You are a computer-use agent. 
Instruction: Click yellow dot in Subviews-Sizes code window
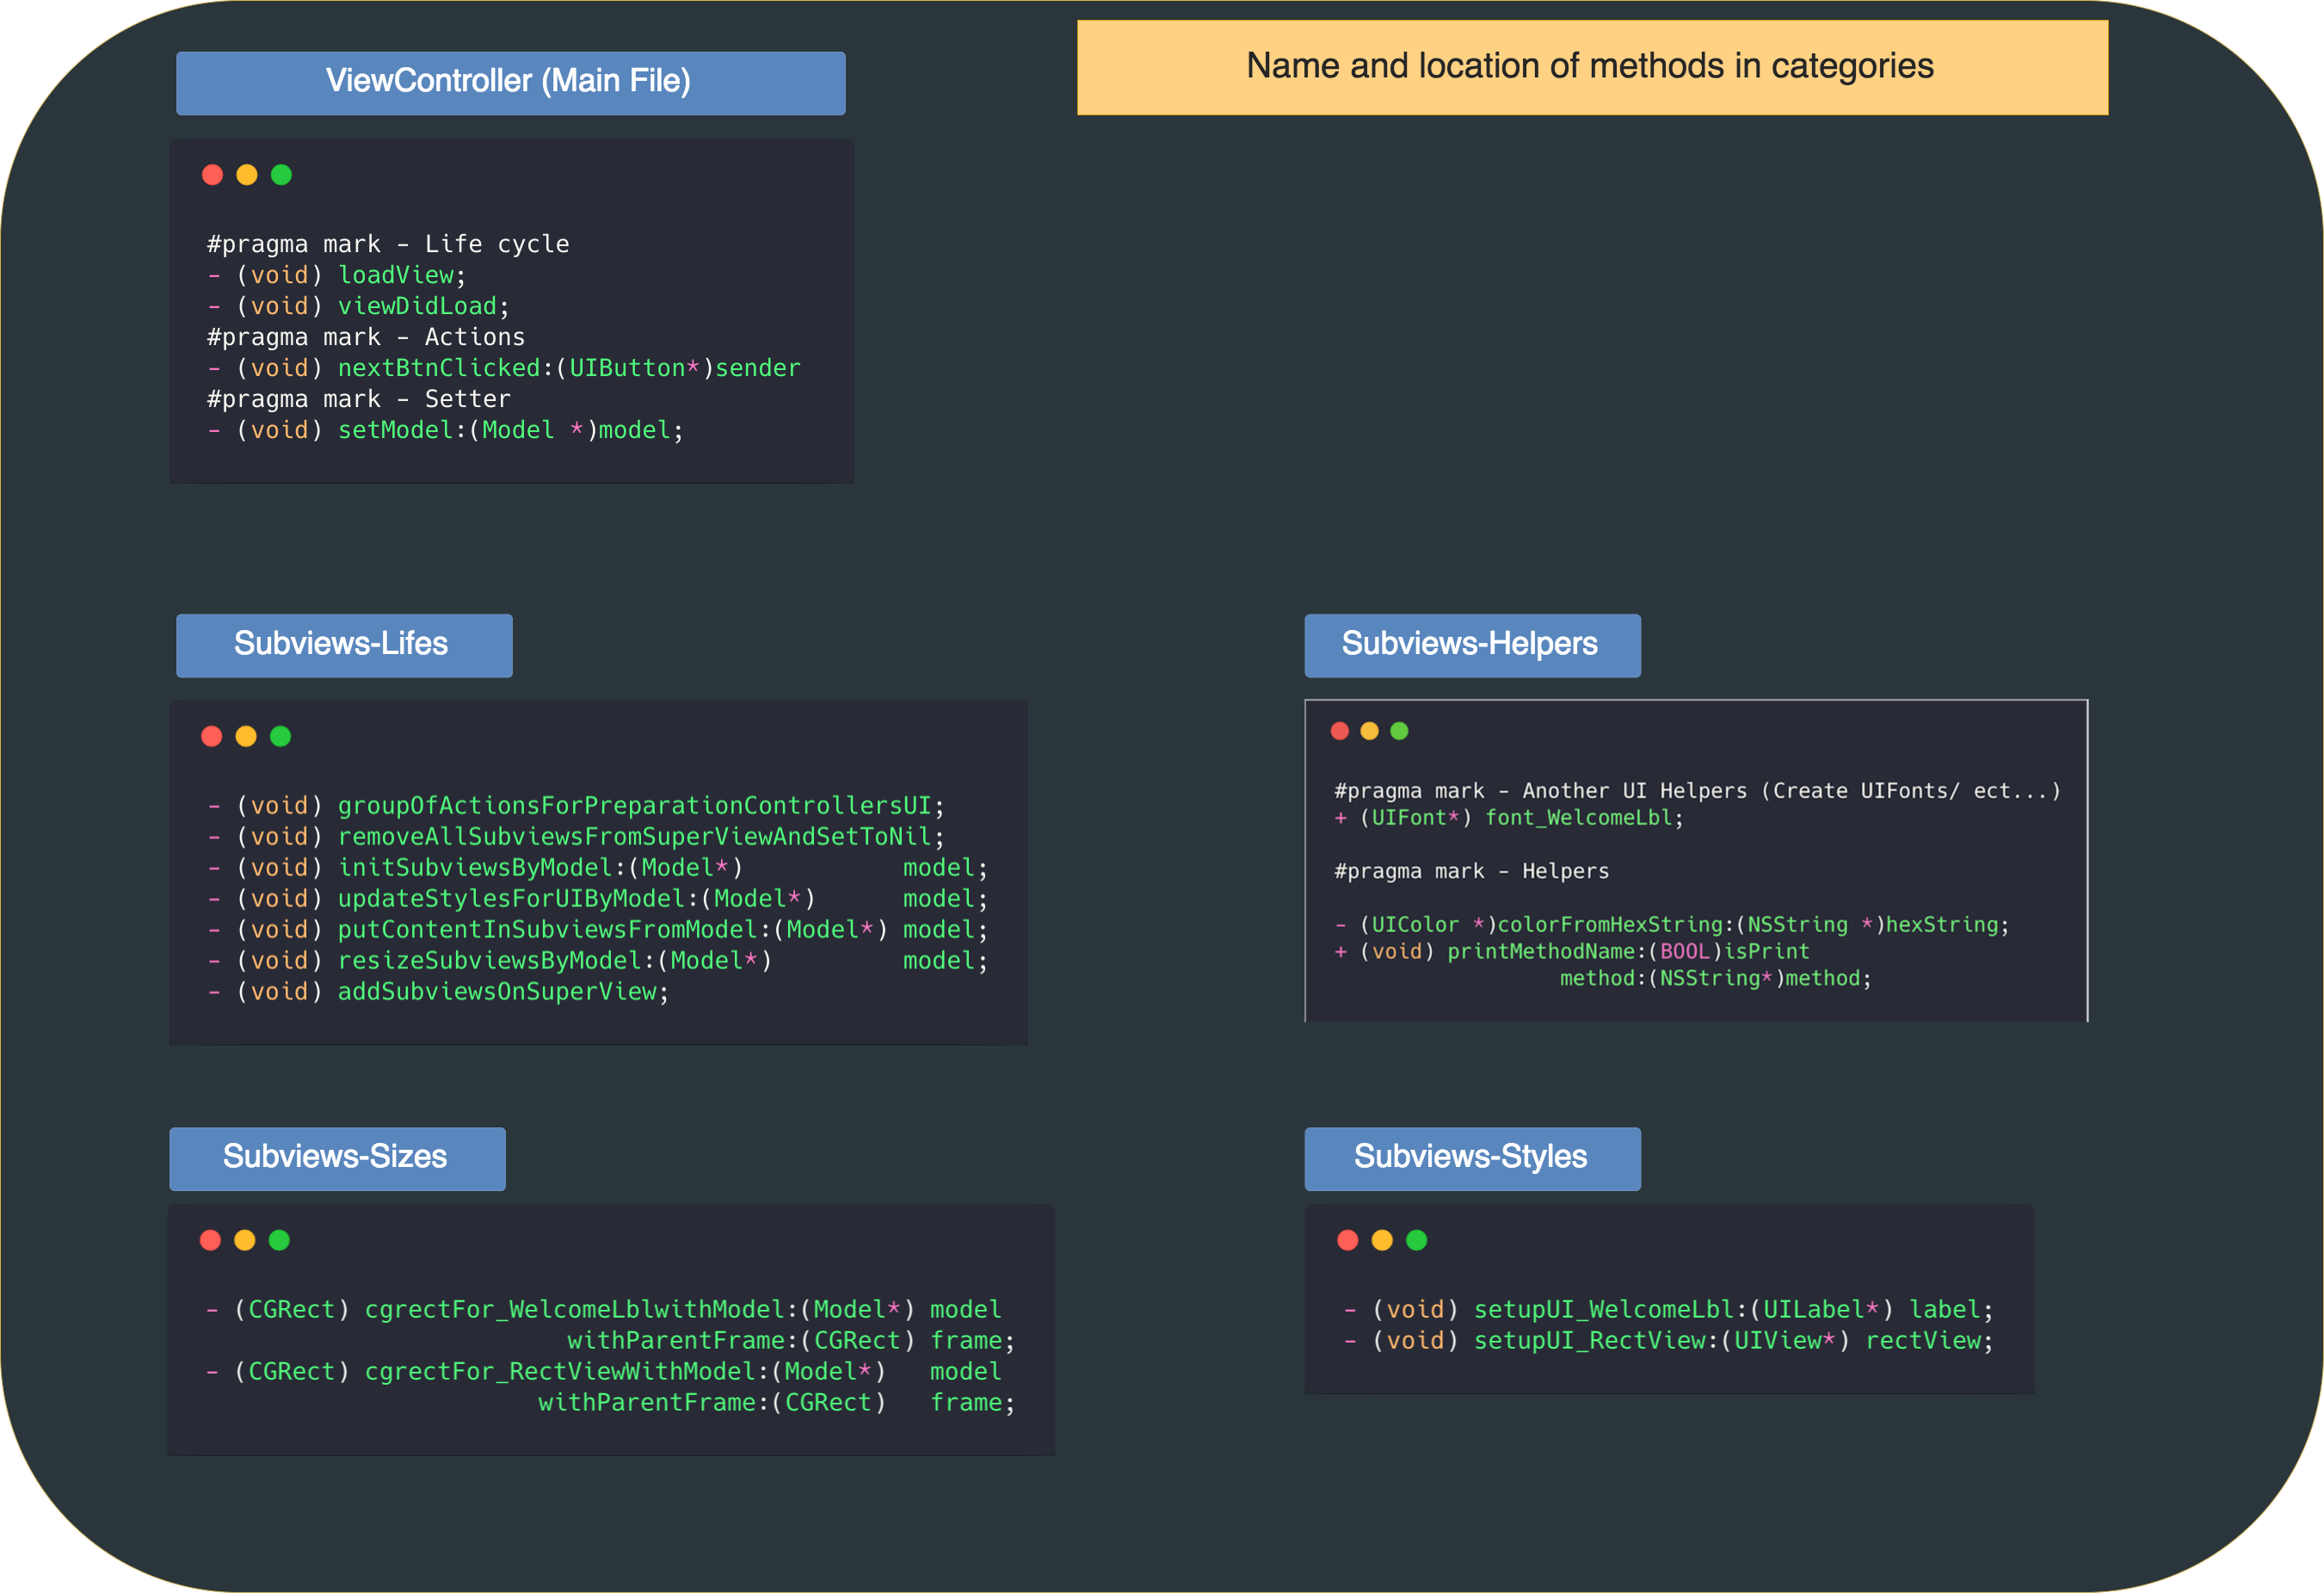(245, 1241)
